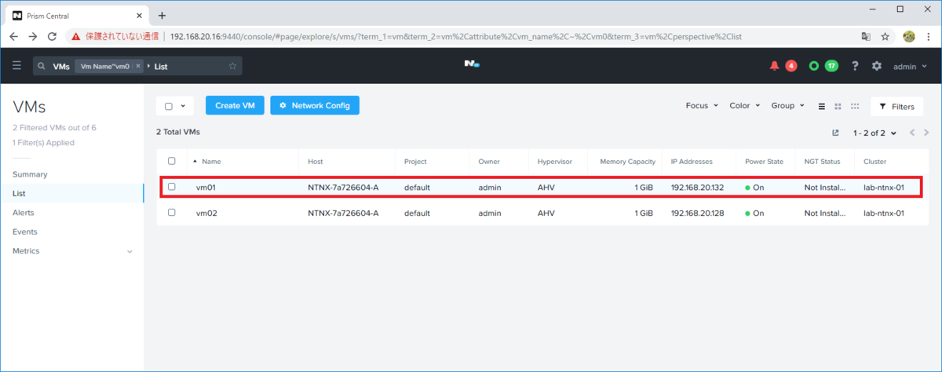This screenshot has width=942, height=372.
Task: Open the vm02 name link
Action: pos(206,213)
